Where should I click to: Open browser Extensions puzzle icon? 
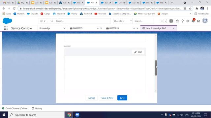coord(197,9)
